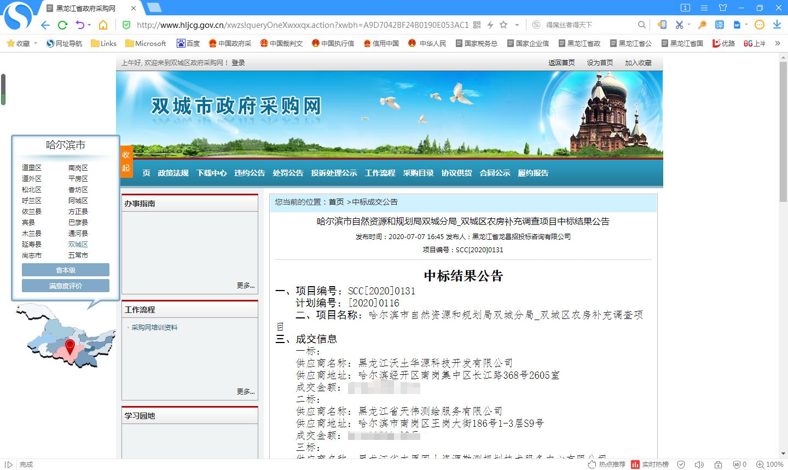
Task: Expand the 收藏 favorites dropdown arrow
Action: click(x=36, y=43)
